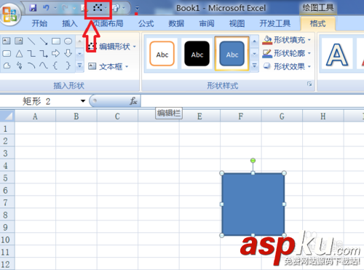Apply the black filled Abc shape style
364x270 pixels.
[197, 54]
